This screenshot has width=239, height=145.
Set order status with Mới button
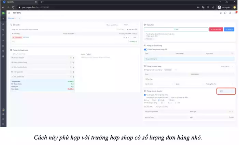[176, 29]
